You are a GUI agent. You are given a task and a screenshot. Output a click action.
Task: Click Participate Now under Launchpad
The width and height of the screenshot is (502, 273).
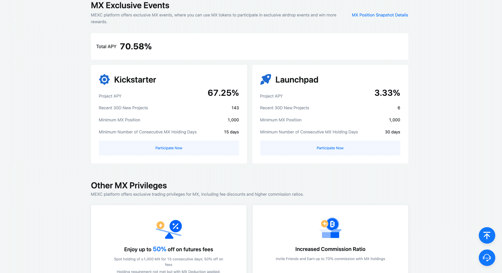(330, 148)
